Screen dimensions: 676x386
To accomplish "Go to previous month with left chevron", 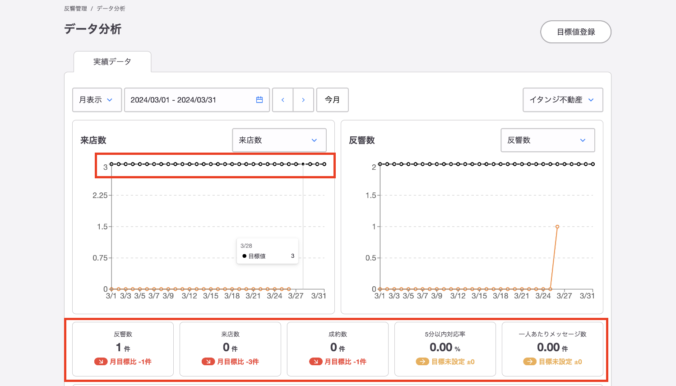I will pyautogui.click(x=283, y=100).
